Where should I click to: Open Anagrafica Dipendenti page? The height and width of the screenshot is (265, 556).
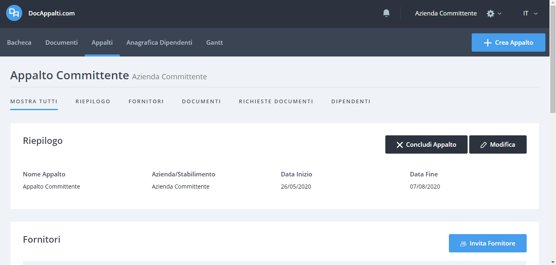pos(159,42)
